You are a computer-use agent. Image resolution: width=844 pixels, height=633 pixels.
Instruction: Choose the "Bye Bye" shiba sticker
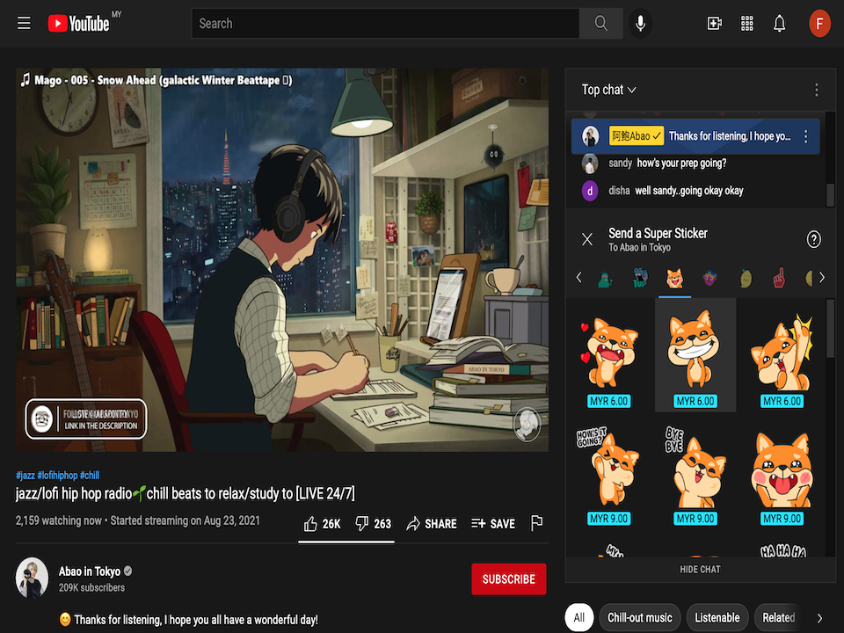695,475
